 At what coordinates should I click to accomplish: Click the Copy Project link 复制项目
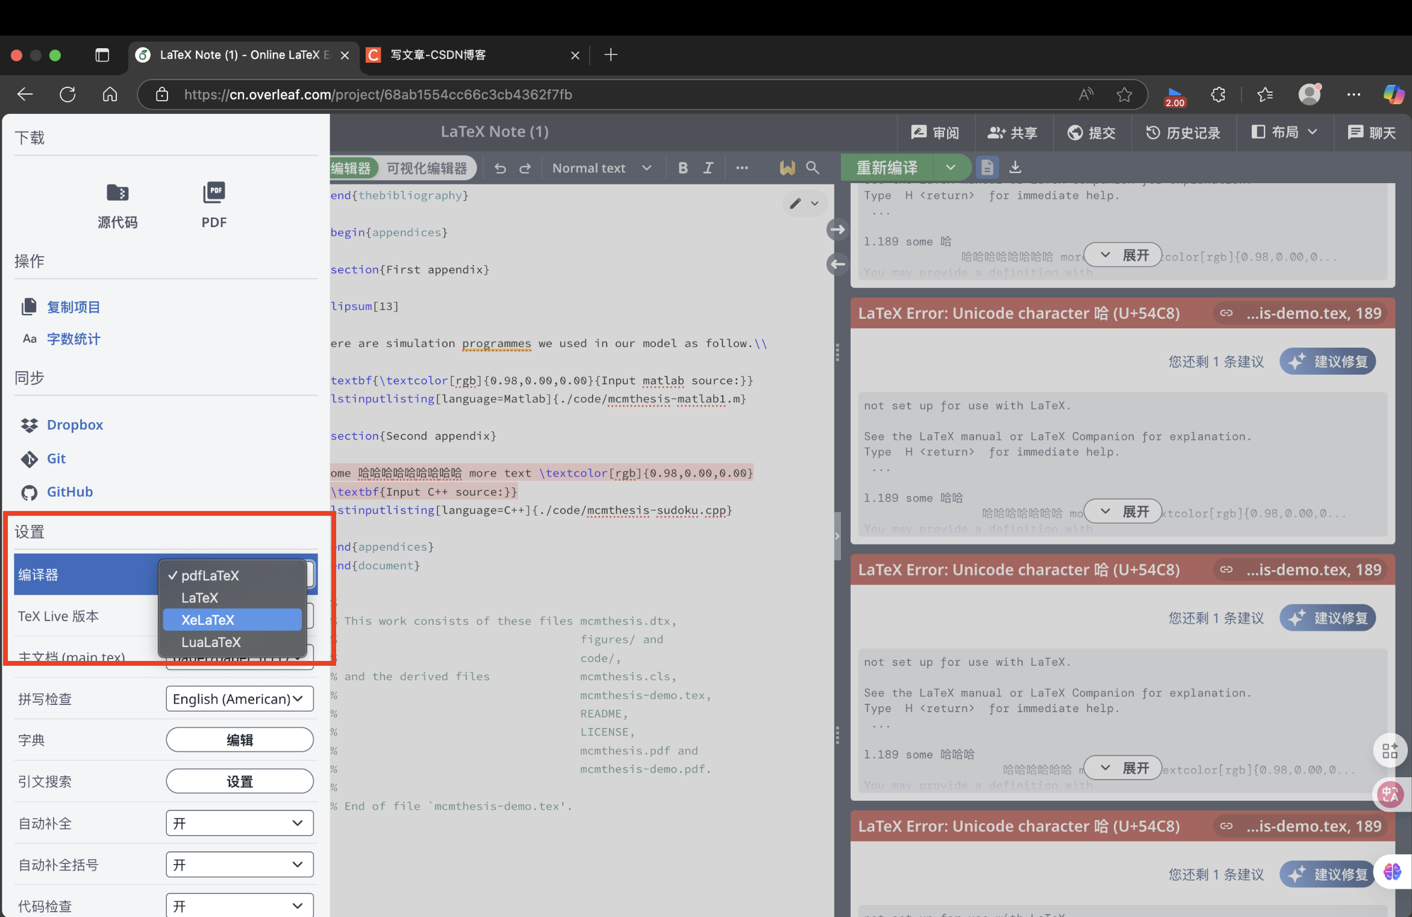point(73,307)
